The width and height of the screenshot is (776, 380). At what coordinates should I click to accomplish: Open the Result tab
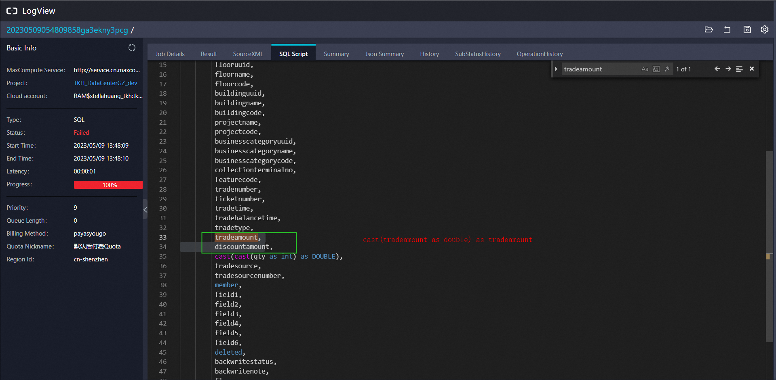coord(209,54)
